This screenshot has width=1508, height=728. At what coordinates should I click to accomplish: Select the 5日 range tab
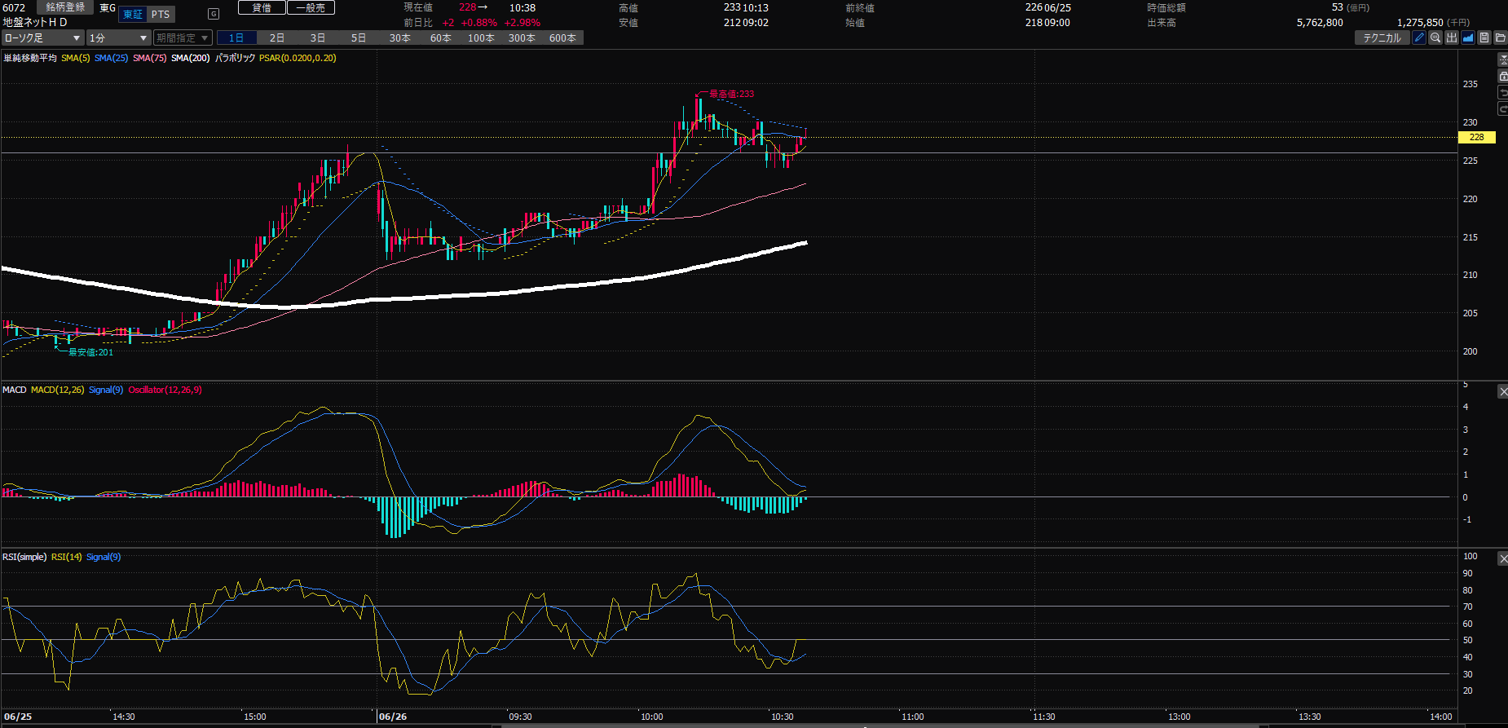(x=359, y=38)
